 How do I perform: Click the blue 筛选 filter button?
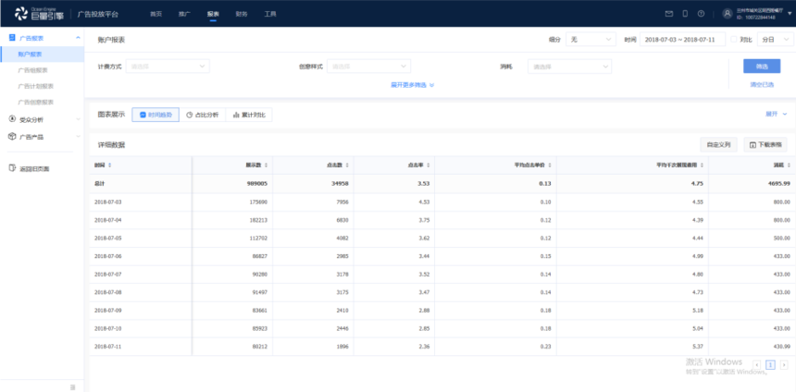click(762, 67)
